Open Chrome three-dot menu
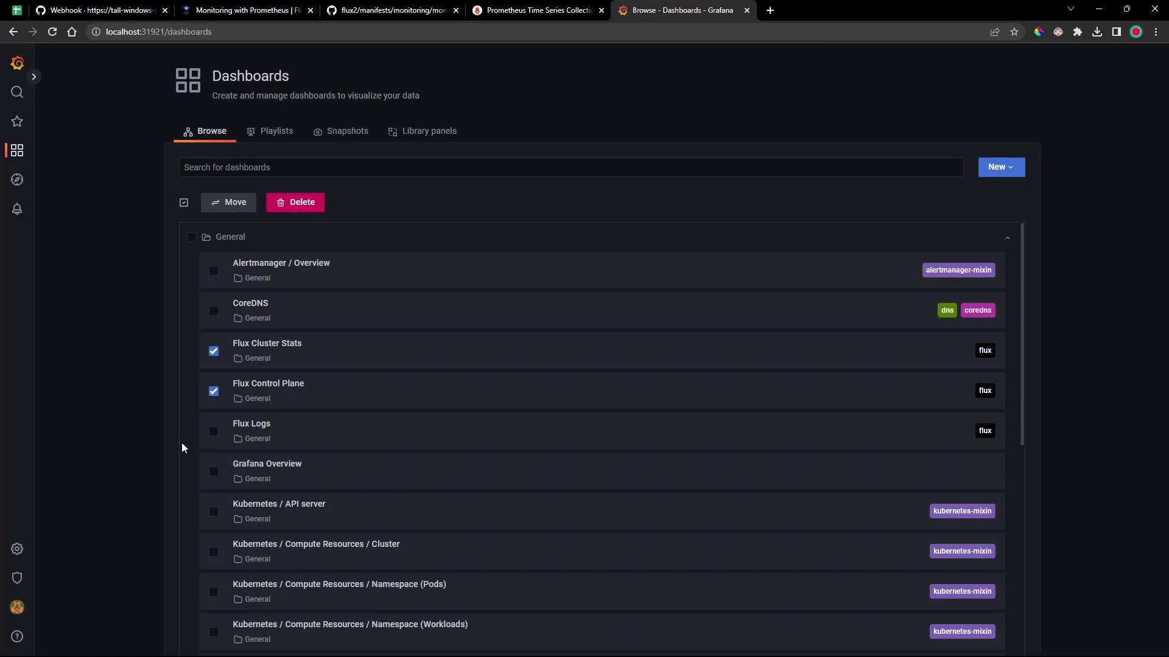1169x657 pixels. (x=1156, y=32)
